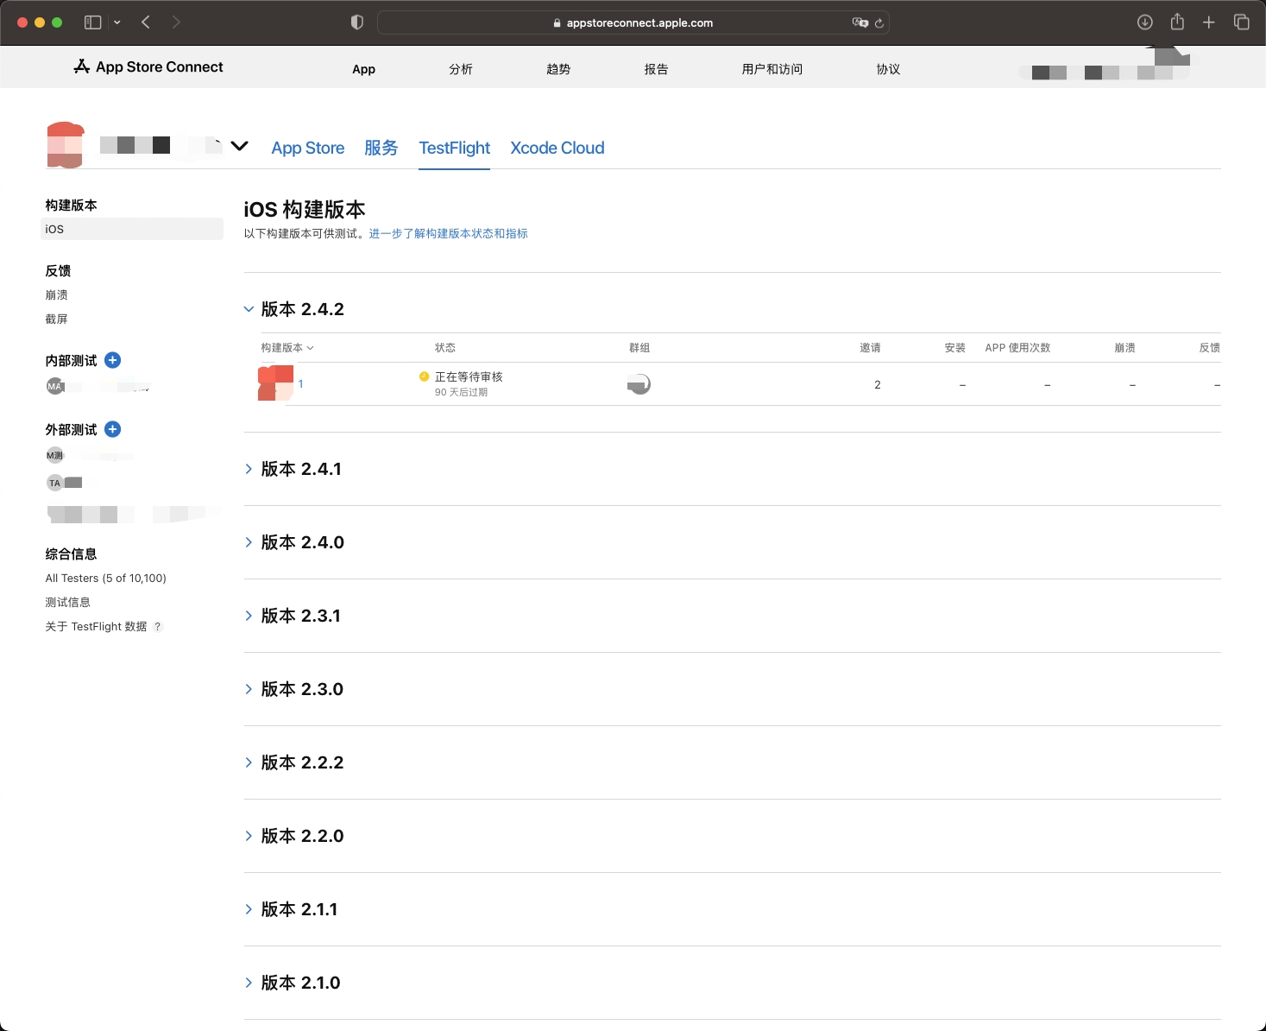Open the 趋势 navigation item
1266x1031 pixels.
point(558,69)
